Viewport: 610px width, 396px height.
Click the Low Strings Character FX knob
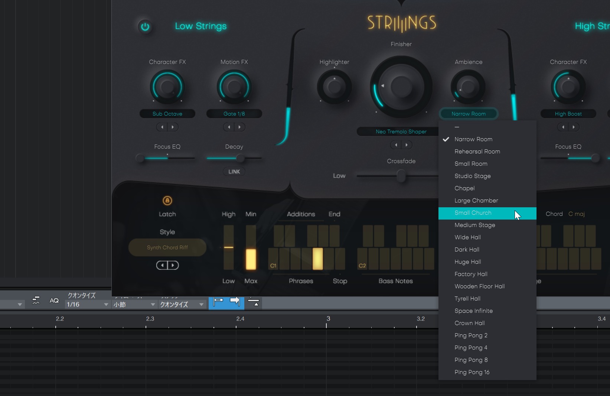167,87
